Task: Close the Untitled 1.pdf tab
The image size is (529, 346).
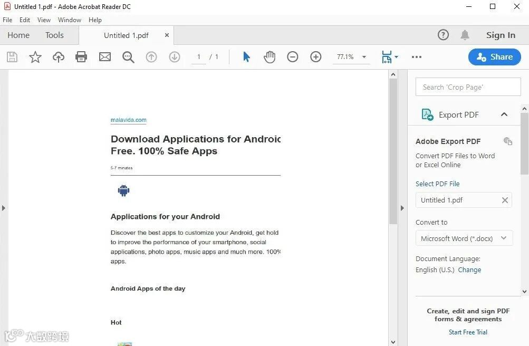Action: pyautogui.click(x=167, y=35)
